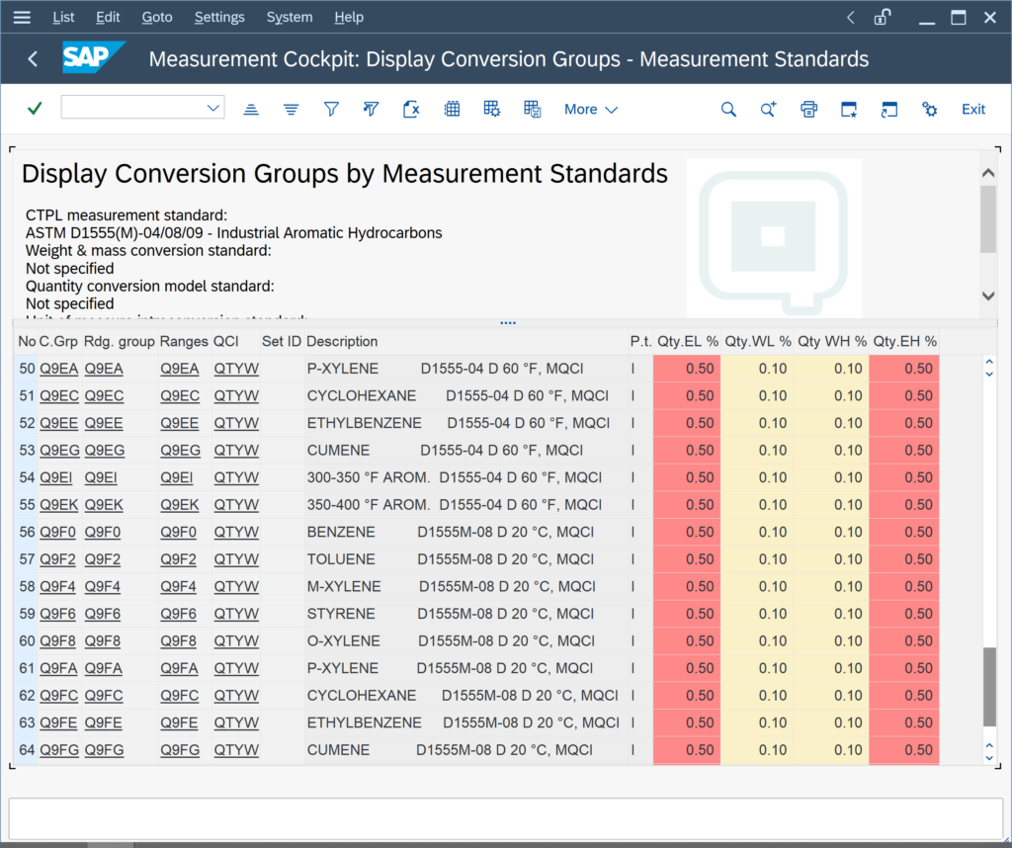Export the list with the spreadsheet icon
Viewport: 1012px width, 848px height.
[x=411, y=109]
